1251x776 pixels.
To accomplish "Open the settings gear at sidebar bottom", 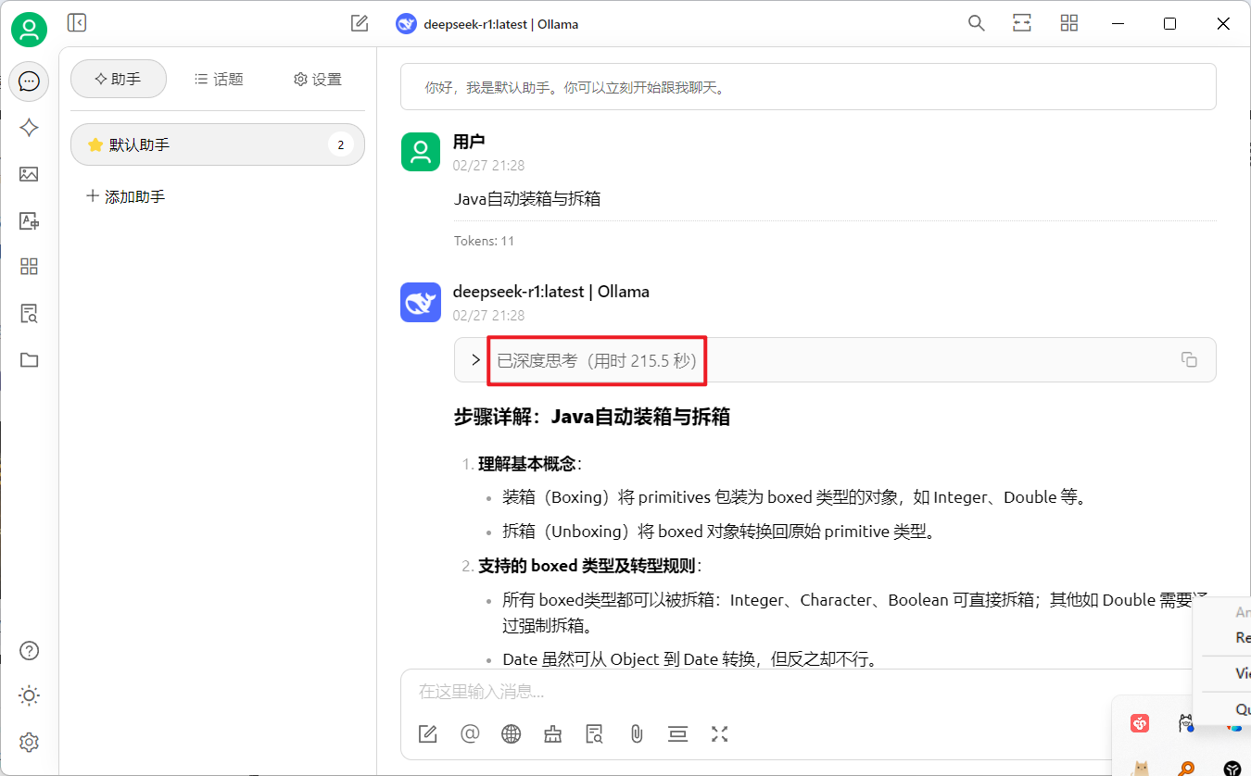I will pos(29,742).
